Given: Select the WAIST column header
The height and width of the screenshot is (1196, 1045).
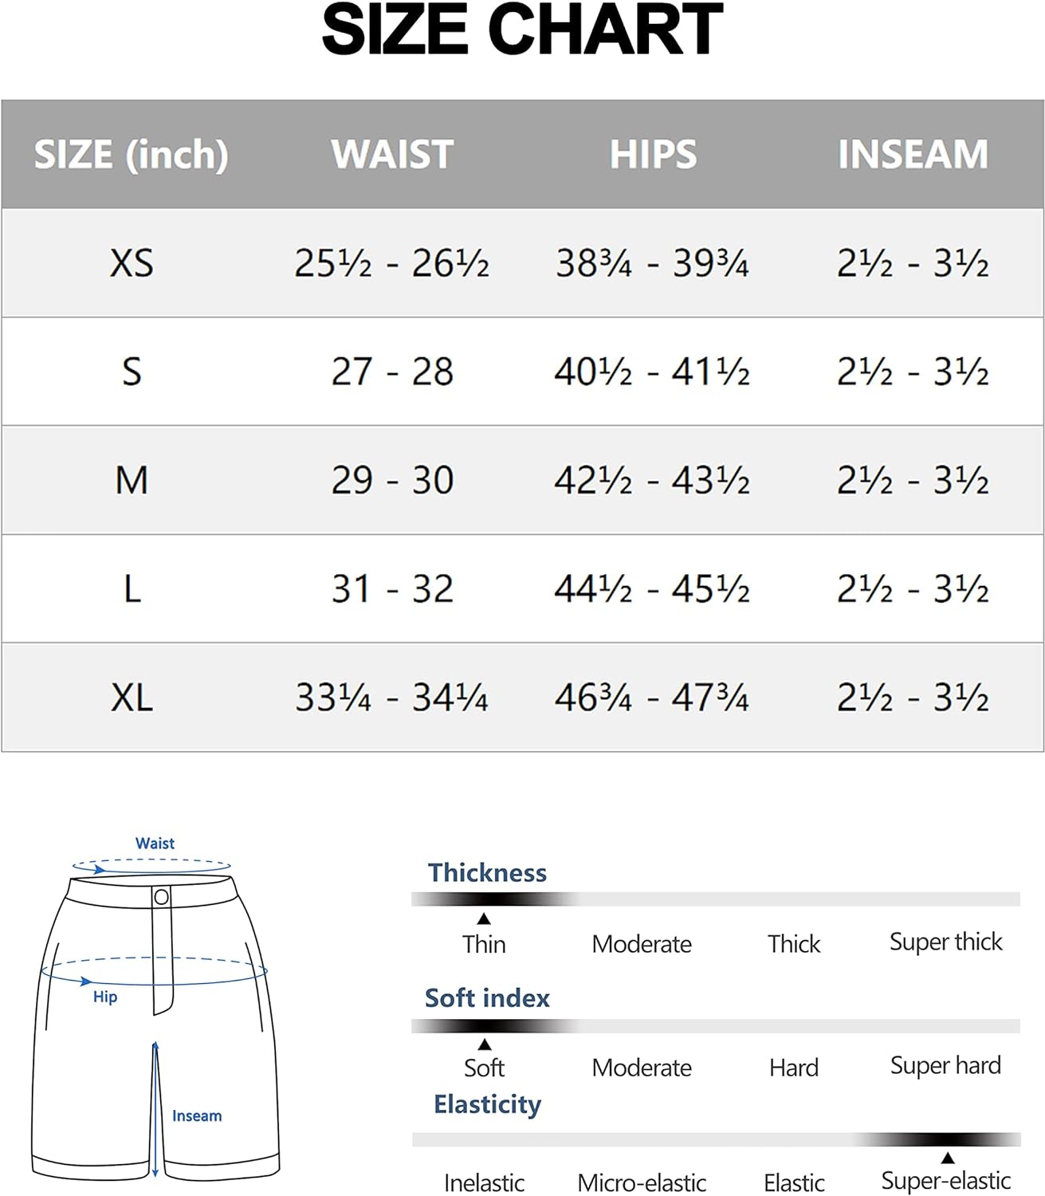Looking at the screenshot, I should (x=392, y=154).
